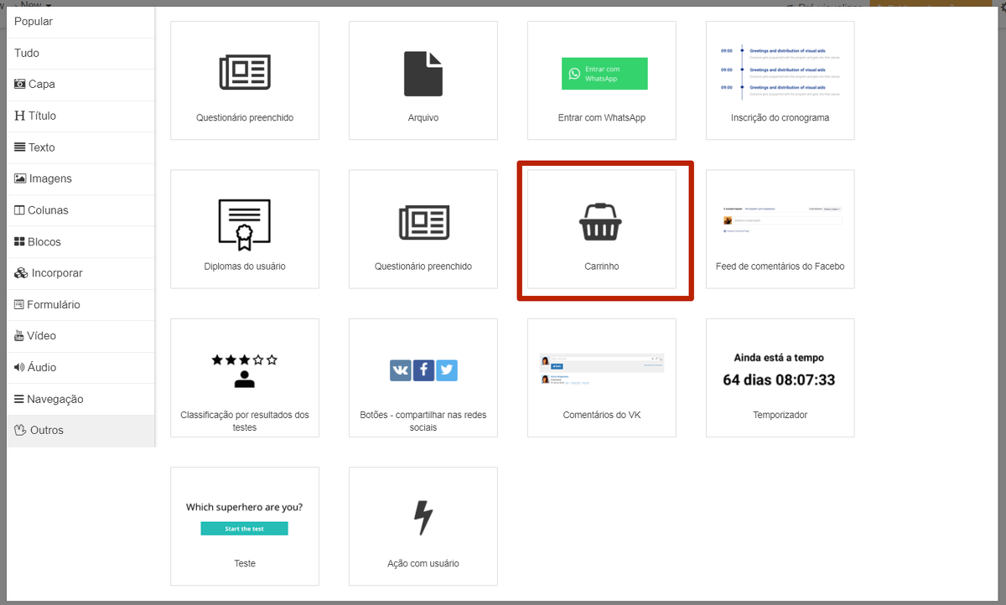1006x605 pixels.
Task: Open the Popular category in sidebar
Action: [34, 22]
